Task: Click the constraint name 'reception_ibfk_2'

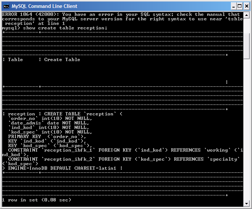Action: click(x=68, y=159)
